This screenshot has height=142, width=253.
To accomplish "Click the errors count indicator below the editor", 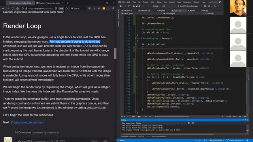I will pyautogui.click(x=134, y=116).
